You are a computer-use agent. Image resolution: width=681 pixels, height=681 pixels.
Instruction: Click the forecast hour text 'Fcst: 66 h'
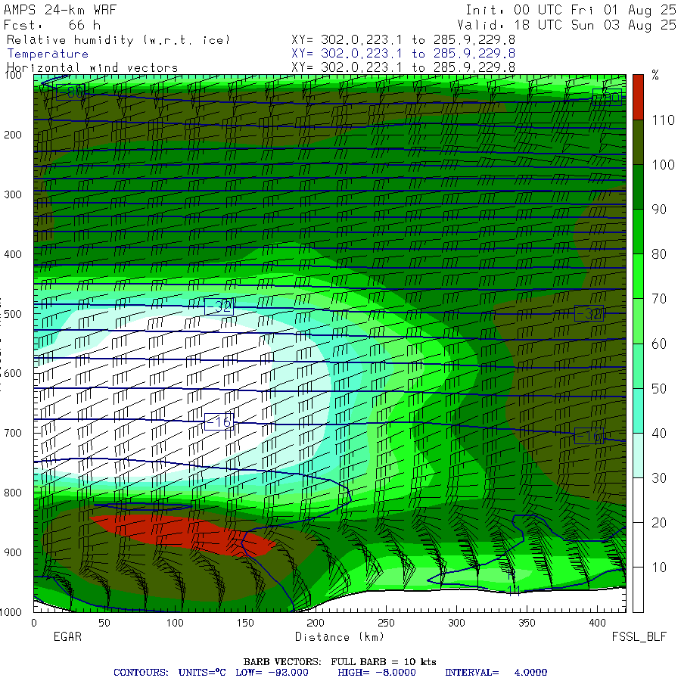52,25
